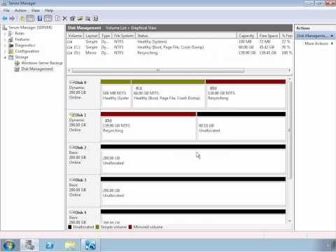Sort by the Volume column header
Viewport: 336px width, 252px height.
tap(75, 36)
